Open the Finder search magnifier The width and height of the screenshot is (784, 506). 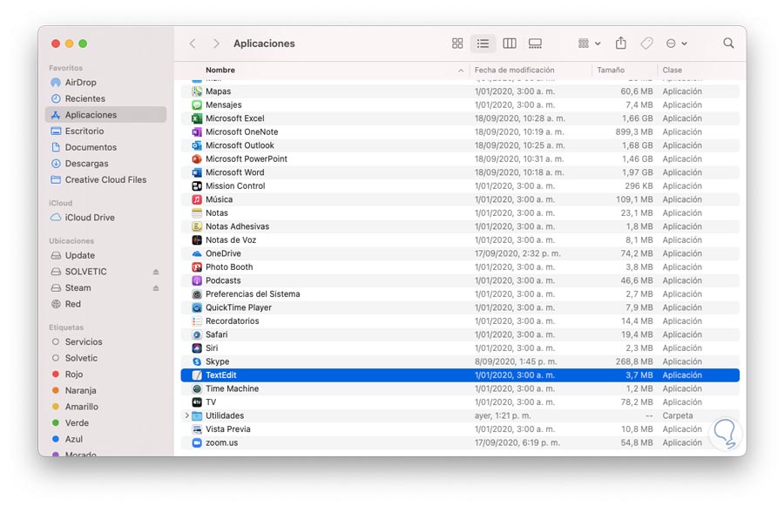tap(728, 43)
